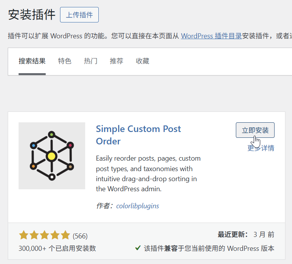
Task: Click the fifth gold rating star
Action: 65,235
